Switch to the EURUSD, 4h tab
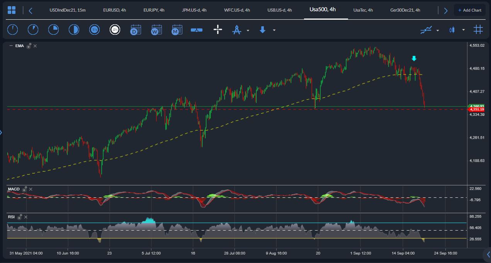Image resolution: width=491 pixels, height=263 pixels. (x=114, y=10)
